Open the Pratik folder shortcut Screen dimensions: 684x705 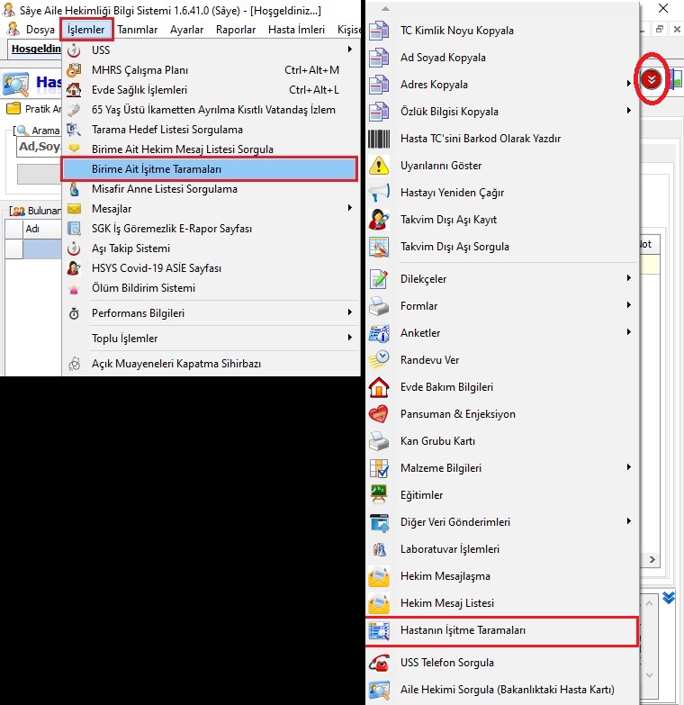[33, 109]
